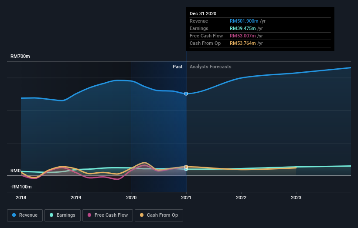358x228 pixels.
Task: Click the Revenue data point on Dec 31 2020
Action: click(x=186, y=94)
